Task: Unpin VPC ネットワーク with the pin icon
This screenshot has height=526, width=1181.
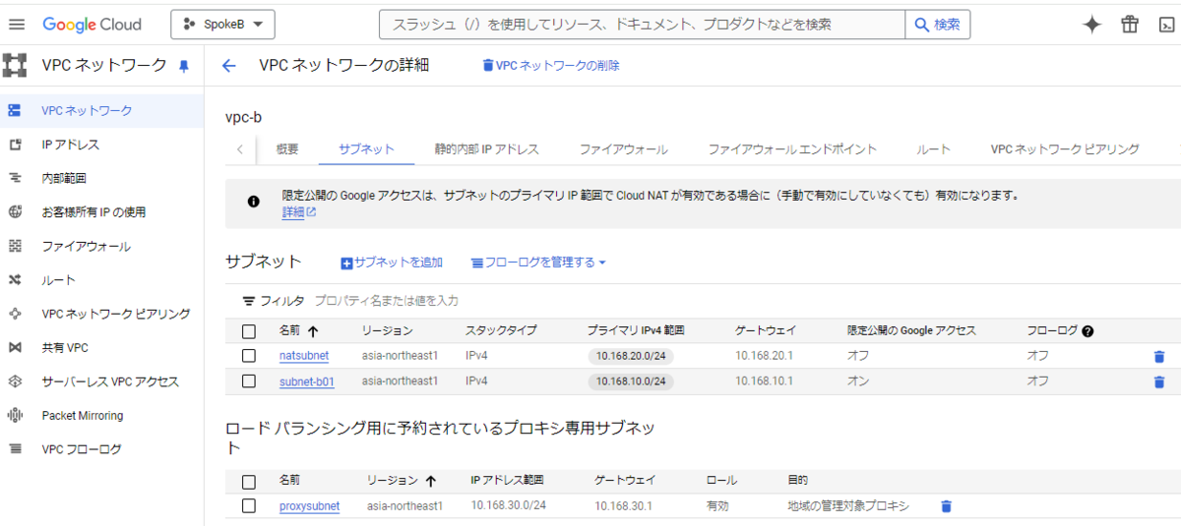Action: click(x=183, y=66)
